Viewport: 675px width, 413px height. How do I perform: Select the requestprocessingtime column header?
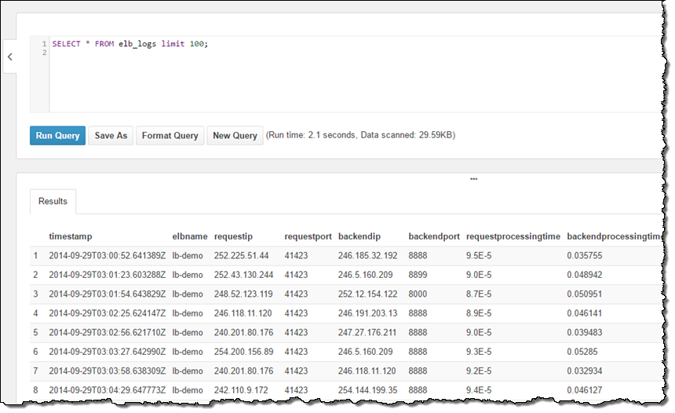(x=513, y=236)
